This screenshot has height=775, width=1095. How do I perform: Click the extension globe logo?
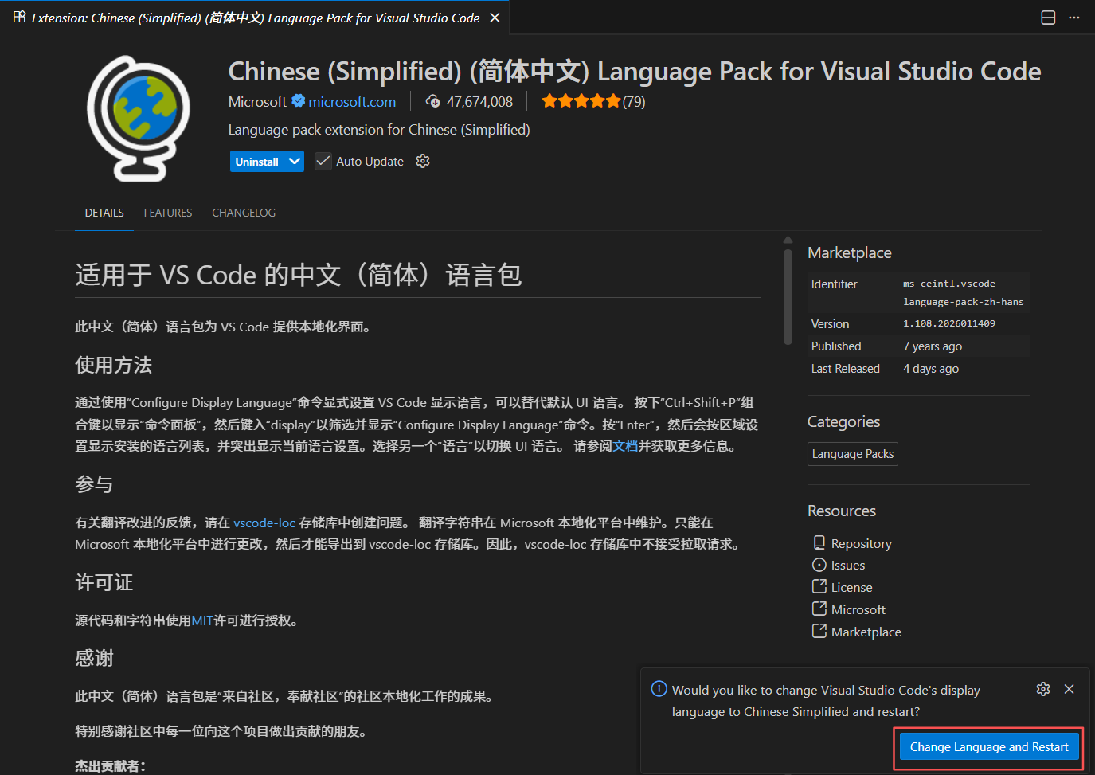[x=139, y=119]
